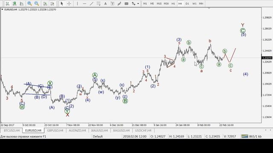Select the red Y label at top right
Viewport: 273px width, 153px height.
(243, 25)
